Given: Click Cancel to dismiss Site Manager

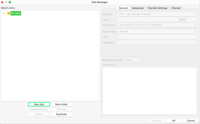Looking at the screenshot, I should click(x=190, y=121).
